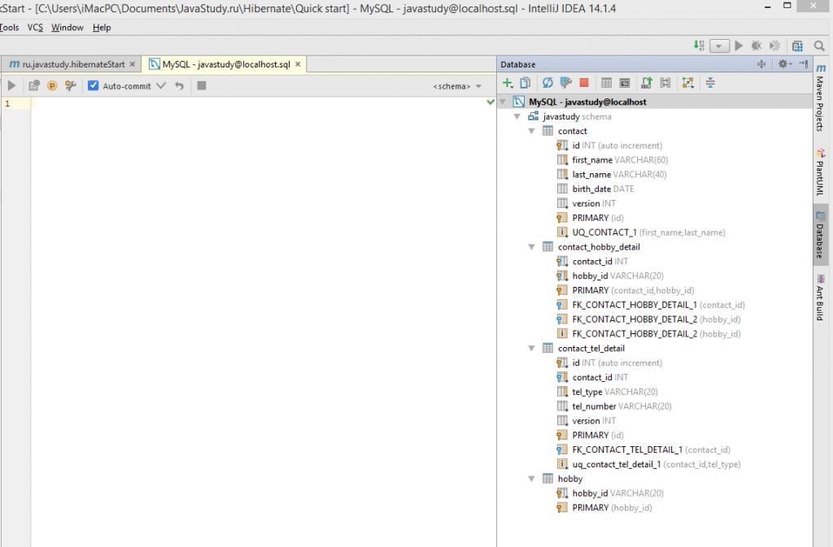Collapse the javastudy schema node

click(x=517, y=116)
